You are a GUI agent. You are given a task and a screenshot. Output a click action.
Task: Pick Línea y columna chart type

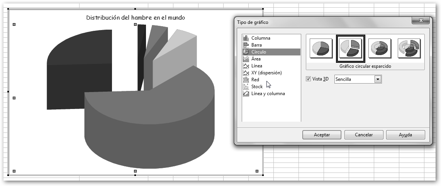click(x=268, y=94)
